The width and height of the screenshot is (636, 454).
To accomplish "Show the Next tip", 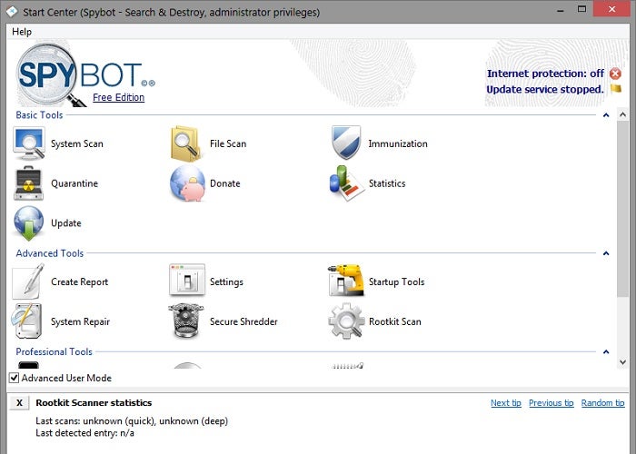I will (x=506, y=403).
